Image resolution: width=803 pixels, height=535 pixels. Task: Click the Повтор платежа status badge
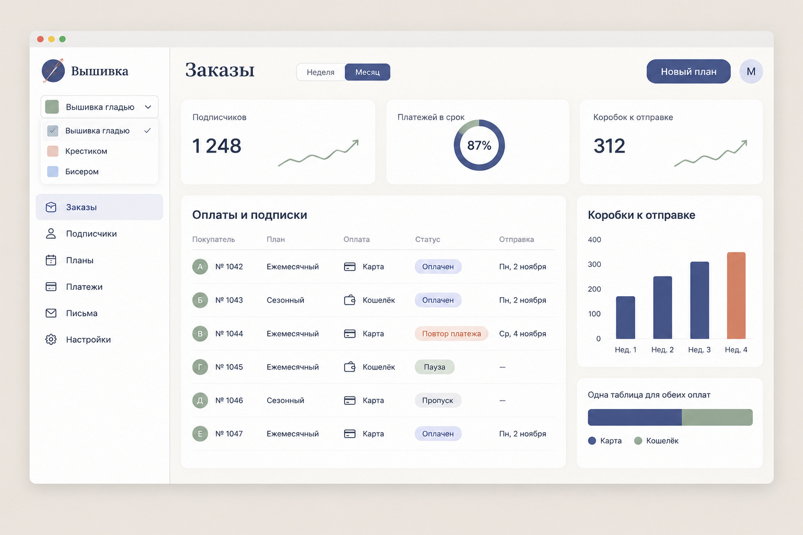[x=451, y=334]
